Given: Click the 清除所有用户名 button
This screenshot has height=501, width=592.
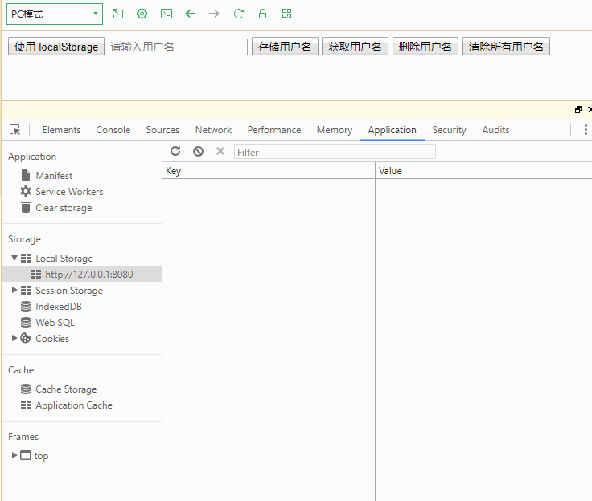Looking at the screenshot, I should tap(506, 47).
